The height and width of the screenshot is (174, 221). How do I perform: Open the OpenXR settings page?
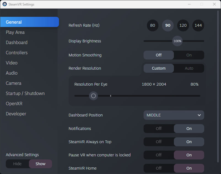pyautogui.click(x=14, y=104)
